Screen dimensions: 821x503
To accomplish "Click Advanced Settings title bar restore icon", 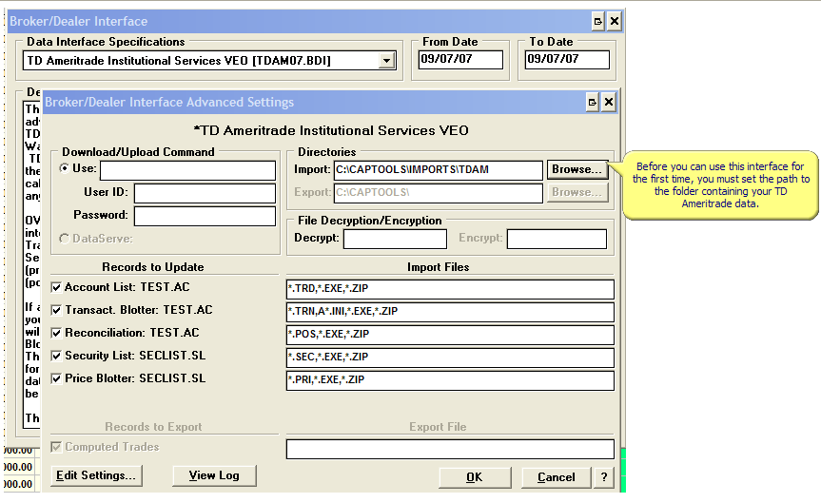I will pyautogui.click(x=593, y=102).
